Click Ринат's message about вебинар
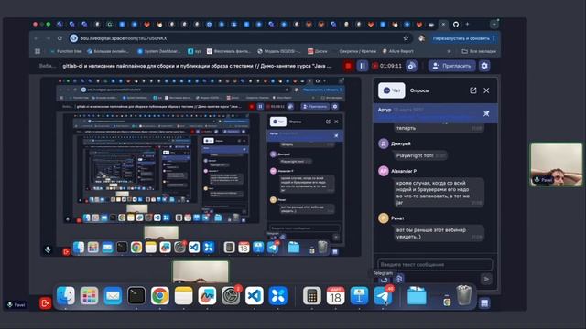The width and height of the screenshot is (586, 329). pos(439,234)
